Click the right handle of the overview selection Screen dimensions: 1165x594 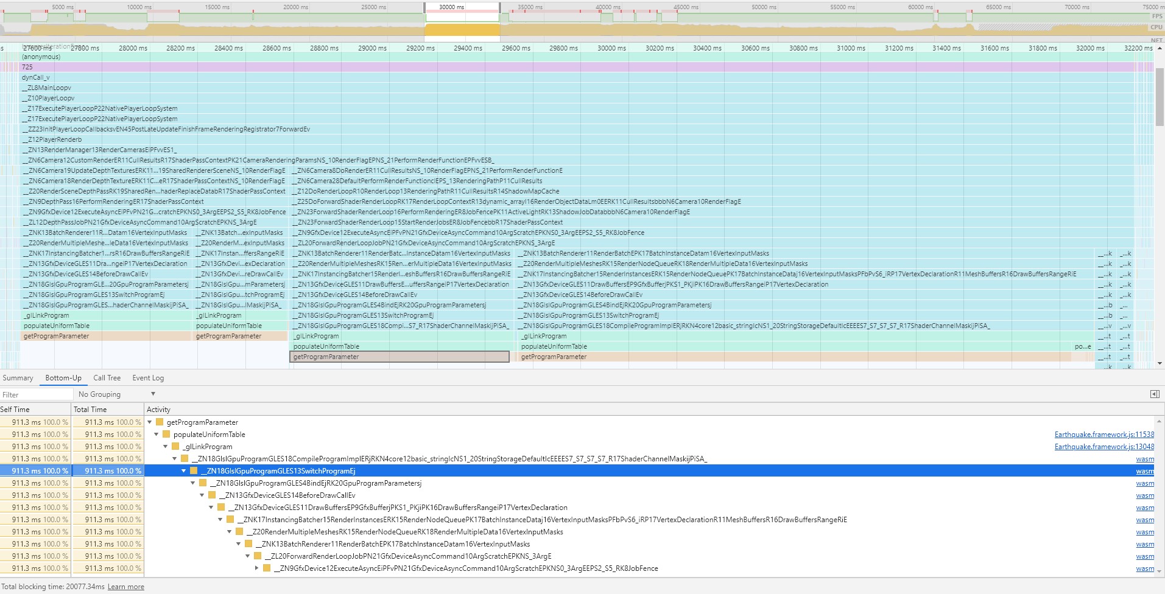[x=500, y=7]
